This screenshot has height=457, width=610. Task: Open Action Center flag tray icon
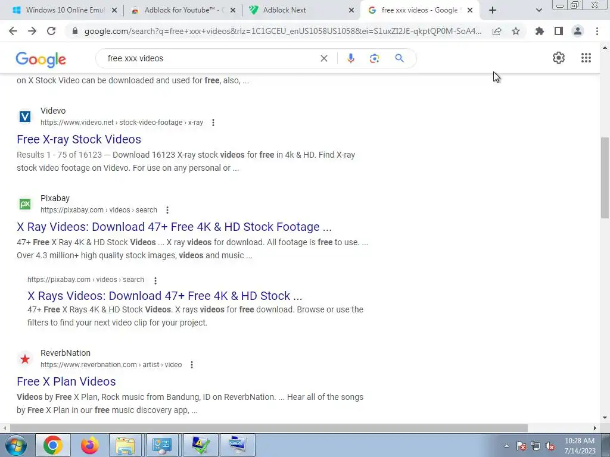tap(521, 446)
